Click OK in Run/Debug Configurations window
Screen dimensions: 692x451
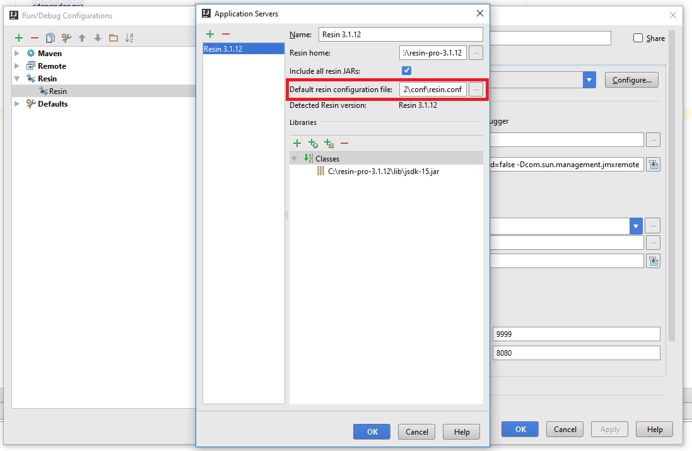[520, 430]
